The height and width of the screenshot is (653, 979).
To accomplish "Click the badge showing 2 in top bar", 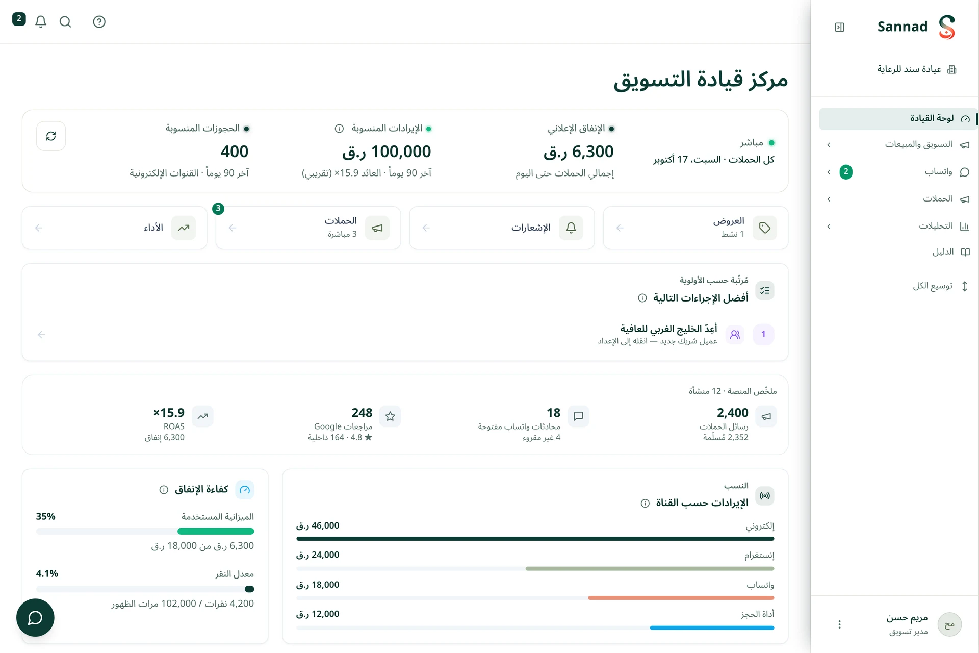I will click(x=19, y=19).
